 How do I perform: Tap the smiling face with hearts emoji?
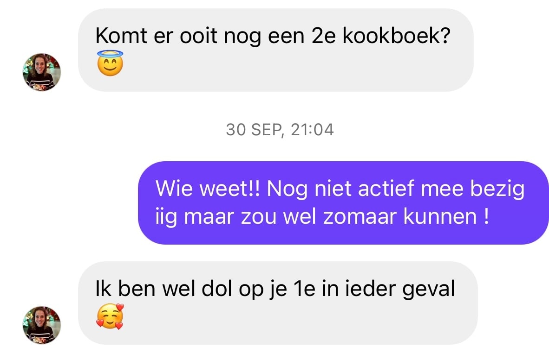tap(110, 316)
